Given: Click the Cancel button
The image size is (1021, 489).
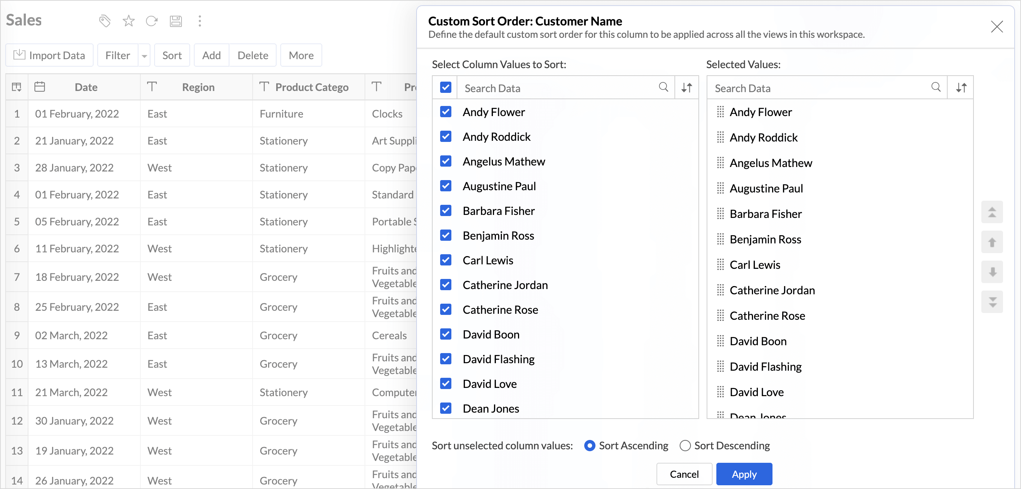Looking at the screenshot, I should pos(684,474).
